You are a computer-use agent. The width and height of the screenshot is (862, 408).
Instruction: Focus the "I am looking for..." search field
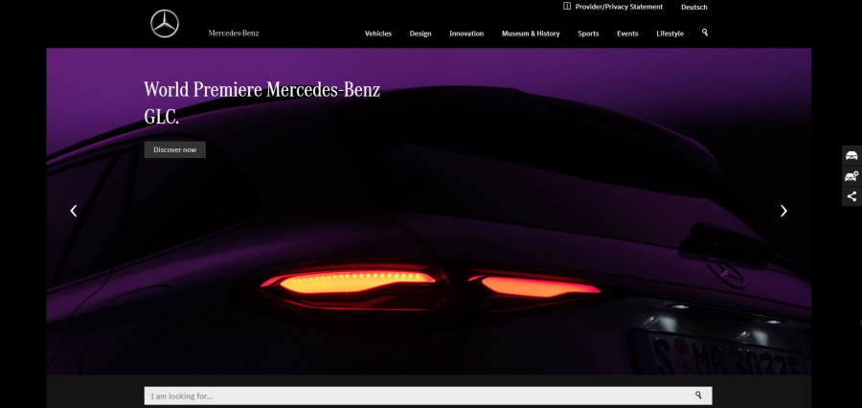point(428,396)
